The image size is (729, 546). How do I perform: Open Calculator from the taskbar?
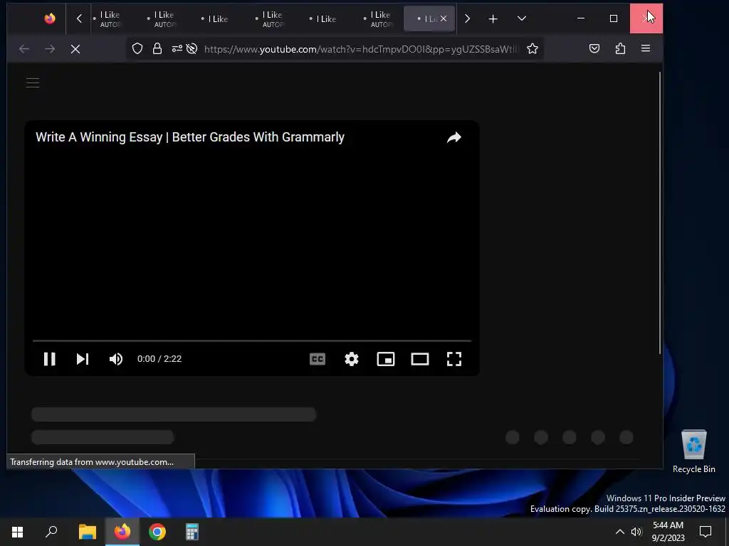(x=192, y=532)
